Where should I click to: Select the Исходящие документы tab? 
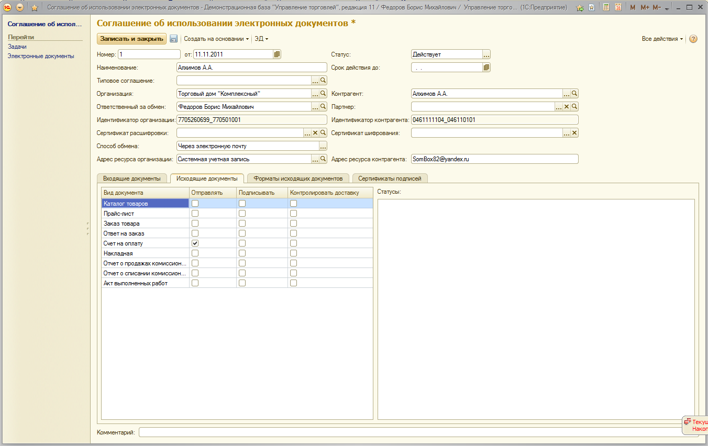[x=207, y=179]
